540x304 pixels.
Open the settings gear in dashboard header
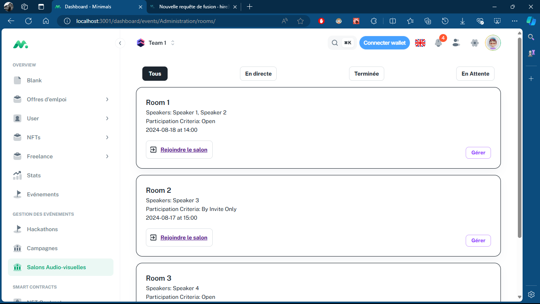pyautogui.click(x=475, y=43)
